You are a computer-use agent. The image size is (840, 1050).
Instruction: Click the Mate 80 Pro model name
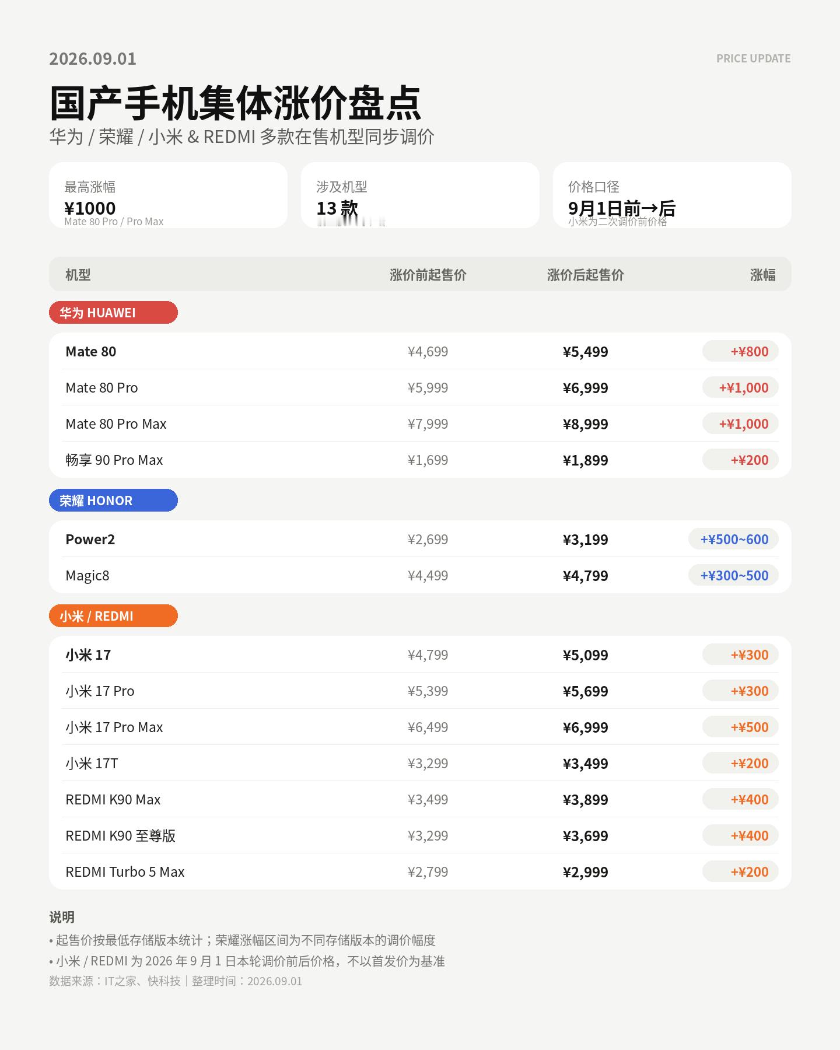[x=101, y=388]
